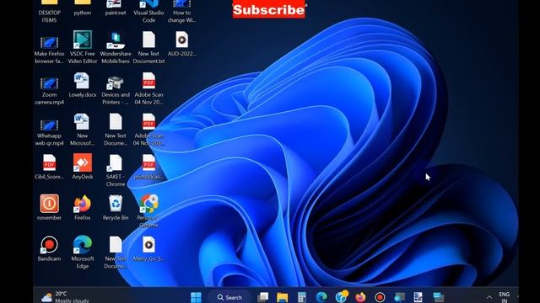The height and width of the screenshot is (303, 540).
Task: Open Firefox from the taskbar
Action: coord(360,297)
